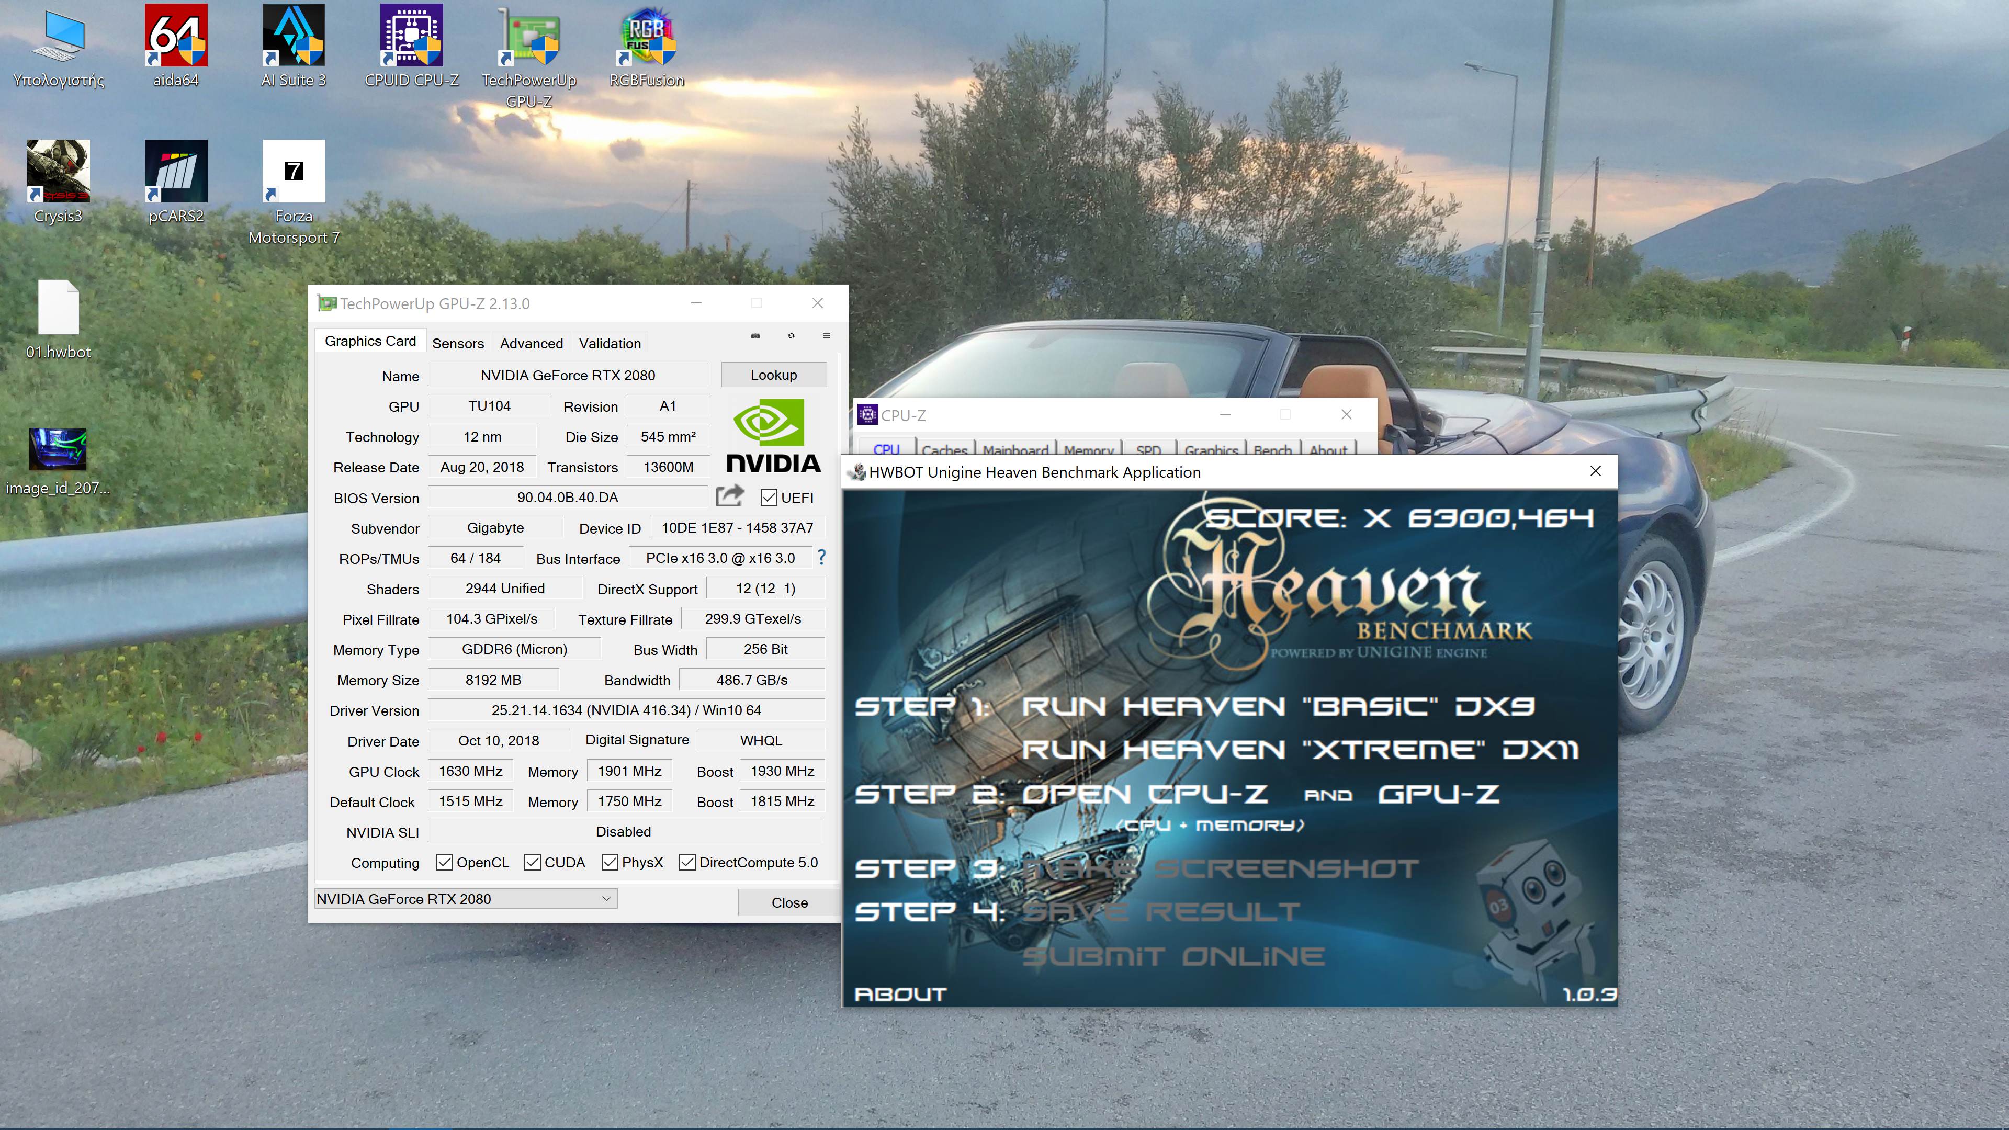
Task: Select the Graphics tab in CPU-Z
Action: pyautogui.click(x=1211, y=448)
